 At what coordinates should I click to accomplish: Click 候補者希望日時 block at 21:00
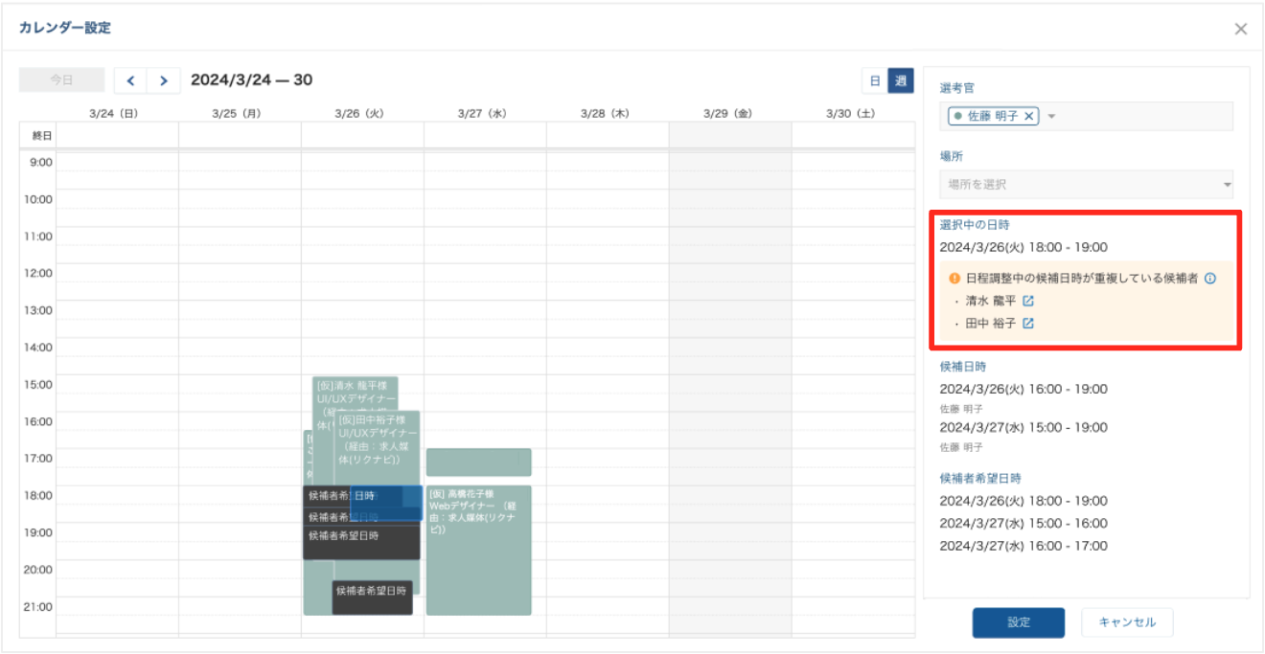point(372,598)
